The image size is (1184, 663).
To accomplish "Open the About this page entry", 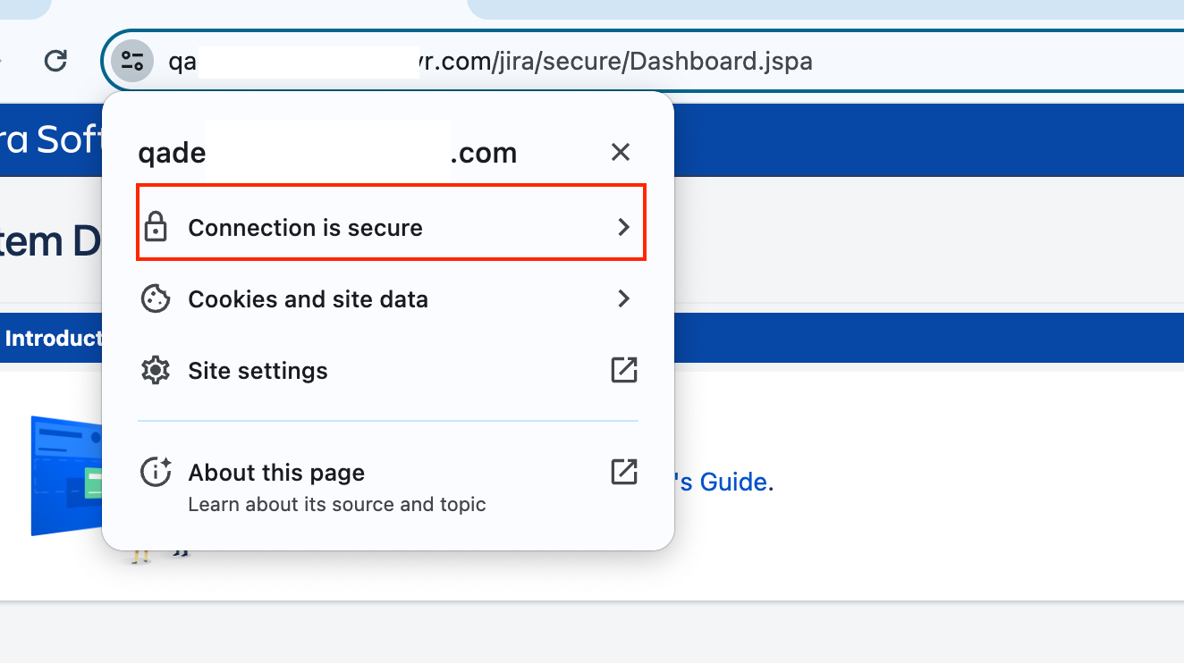I will point(276,473).
